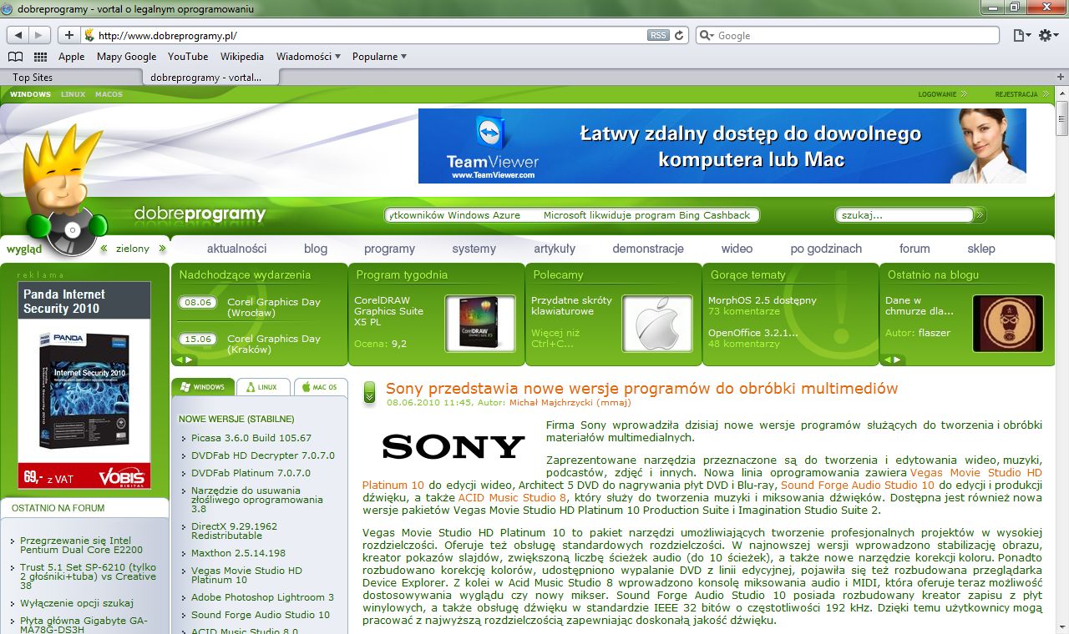Open the TeamViewer banner ad

722,145
